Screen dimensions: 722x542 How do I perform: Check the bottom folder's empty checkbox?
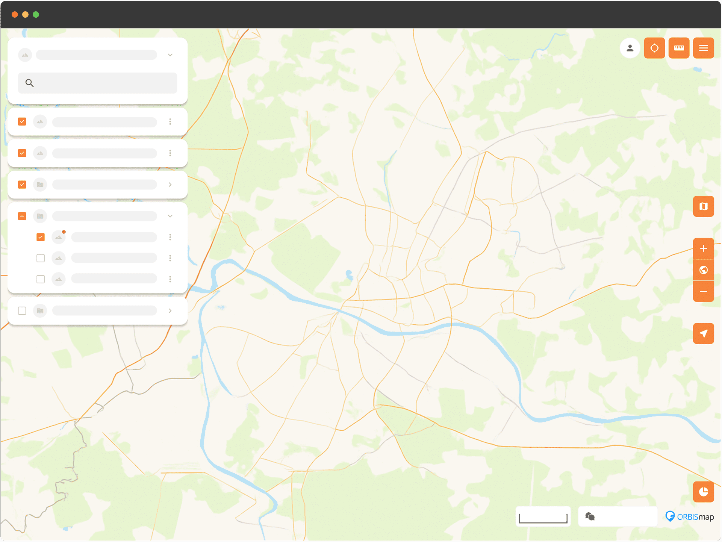pos(22,310)
